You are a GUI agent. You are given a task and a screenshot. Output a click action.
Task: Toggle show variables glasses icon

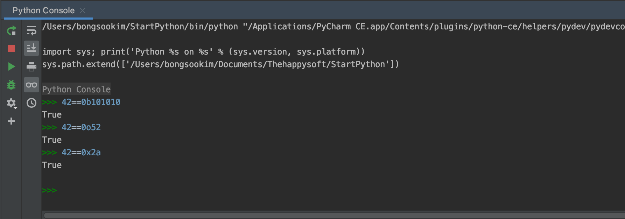point(31,85)
